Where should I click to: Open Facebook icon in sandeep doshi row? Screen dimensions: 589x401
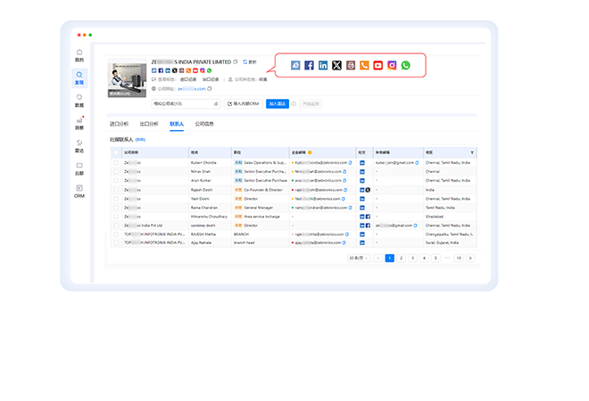[368, 225]
